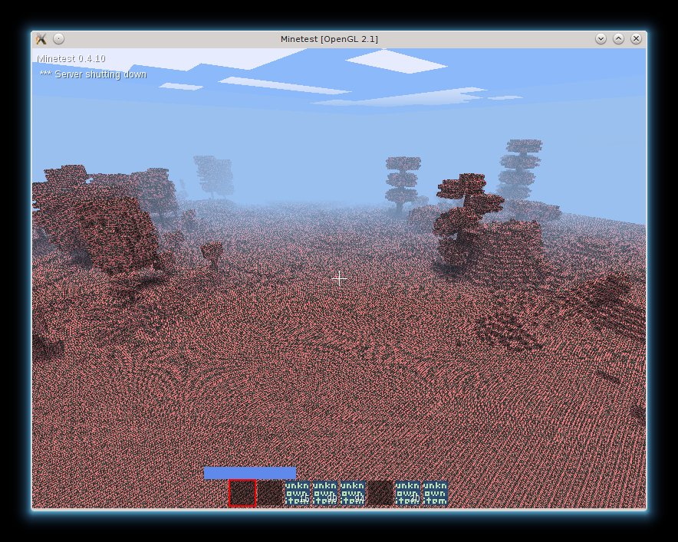Select the unknown item slot showing count 15

point(298,493)
